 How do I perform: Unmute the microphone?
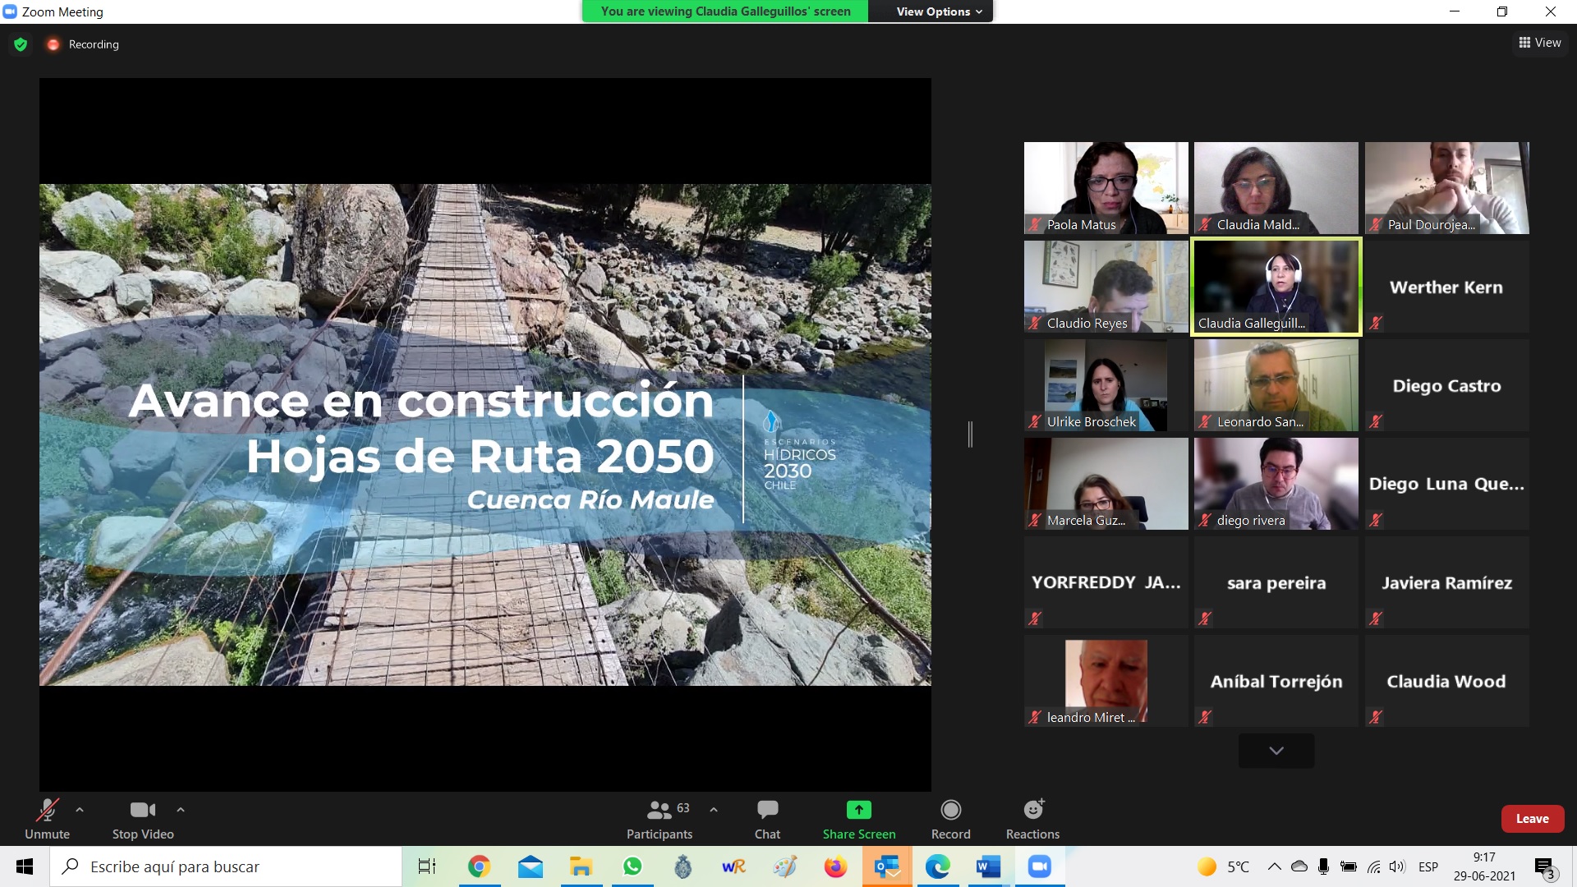pos(47,810)
